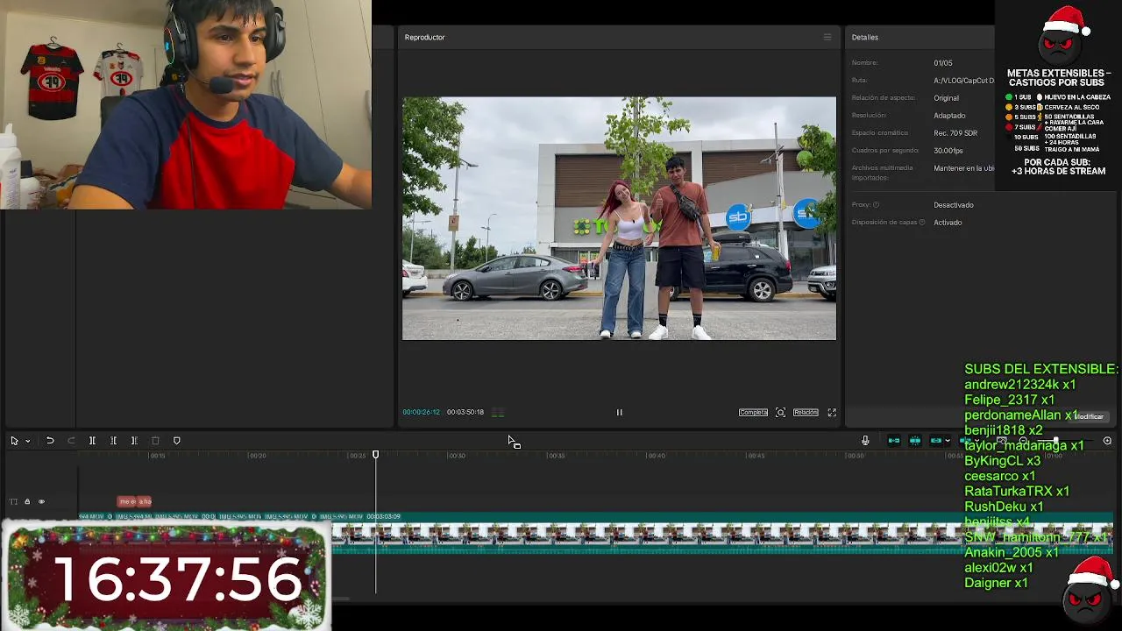
Task: Open the Reproductor panel menu icon
Action: coord(827,37)
